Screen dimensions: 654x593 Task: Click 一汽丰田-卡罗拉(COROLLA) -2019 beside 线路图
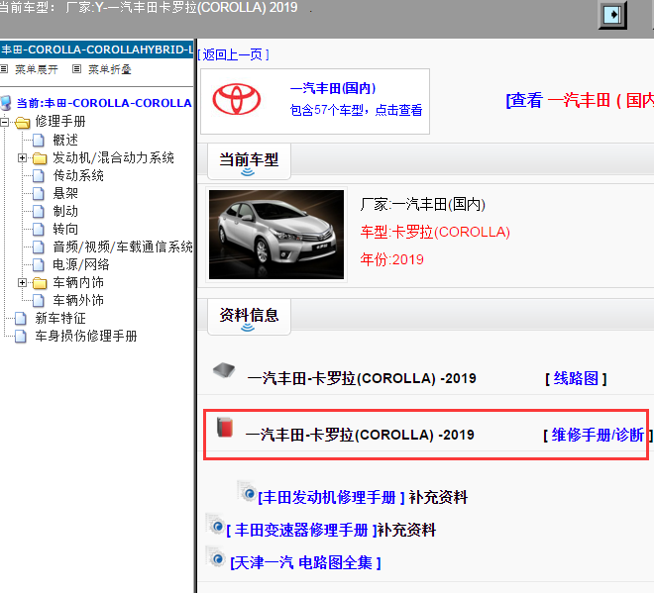pyautogui.click(x=362, y=378)
